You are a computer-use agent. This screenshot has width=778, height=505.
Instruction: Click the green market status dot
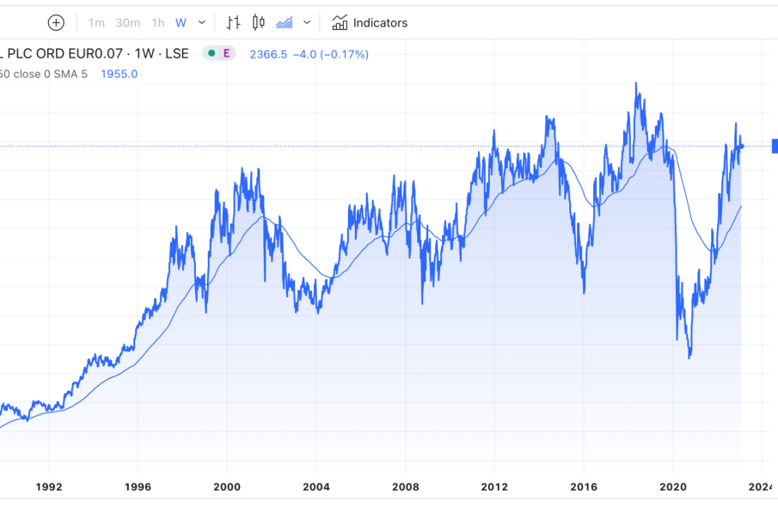[x=211, y=53]
